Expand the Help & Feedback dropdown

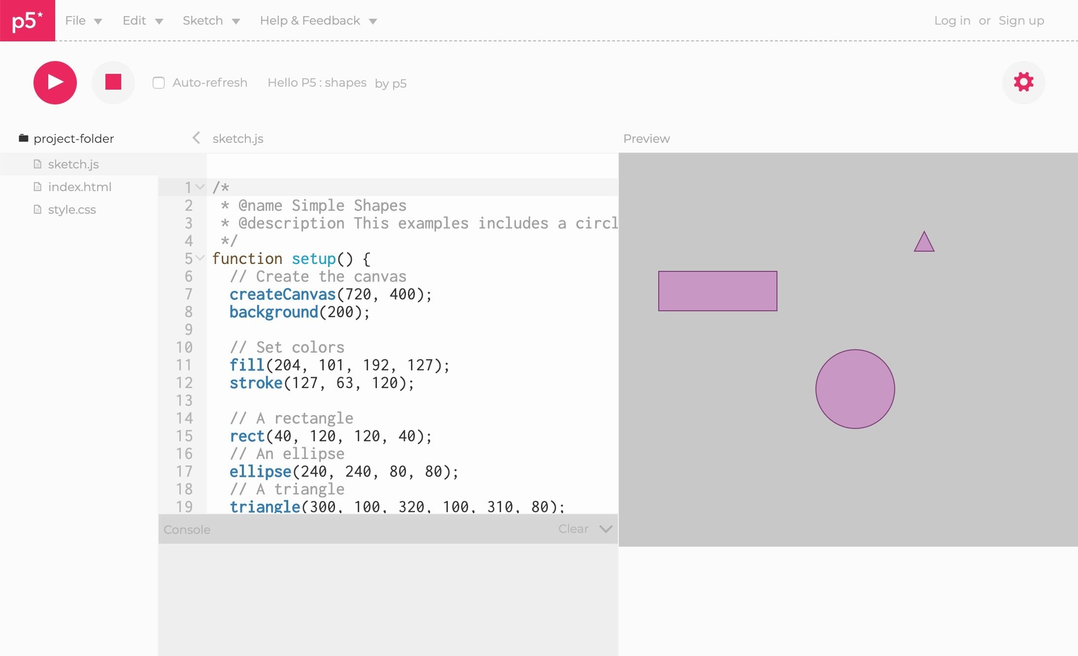[x=318, y=21]
